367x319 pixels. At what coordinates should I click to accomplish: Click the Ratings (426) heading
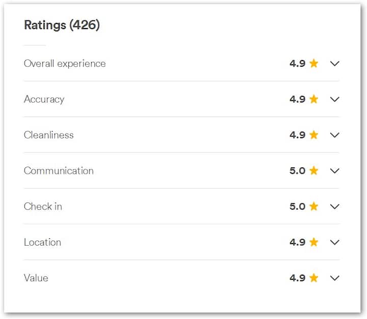[62, 25]
